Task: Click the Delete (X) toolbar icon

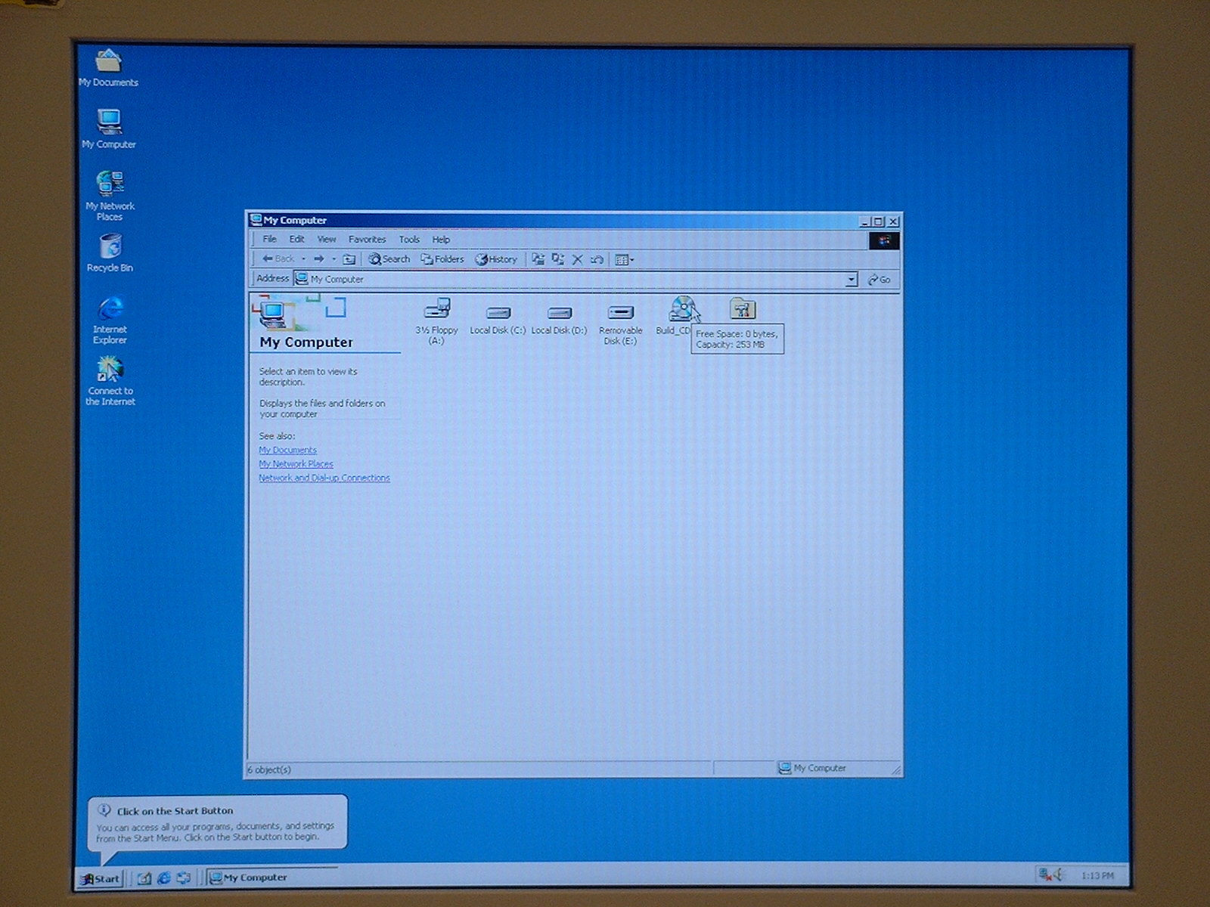Action: (x=577, y=259)
